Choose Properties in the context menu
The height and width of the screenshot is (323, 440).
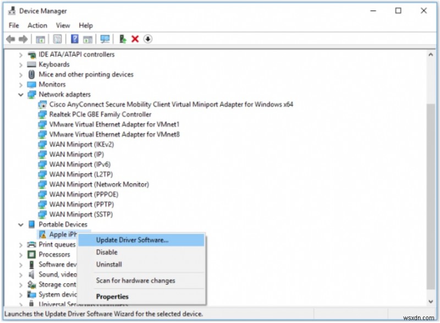pos(141,297)
